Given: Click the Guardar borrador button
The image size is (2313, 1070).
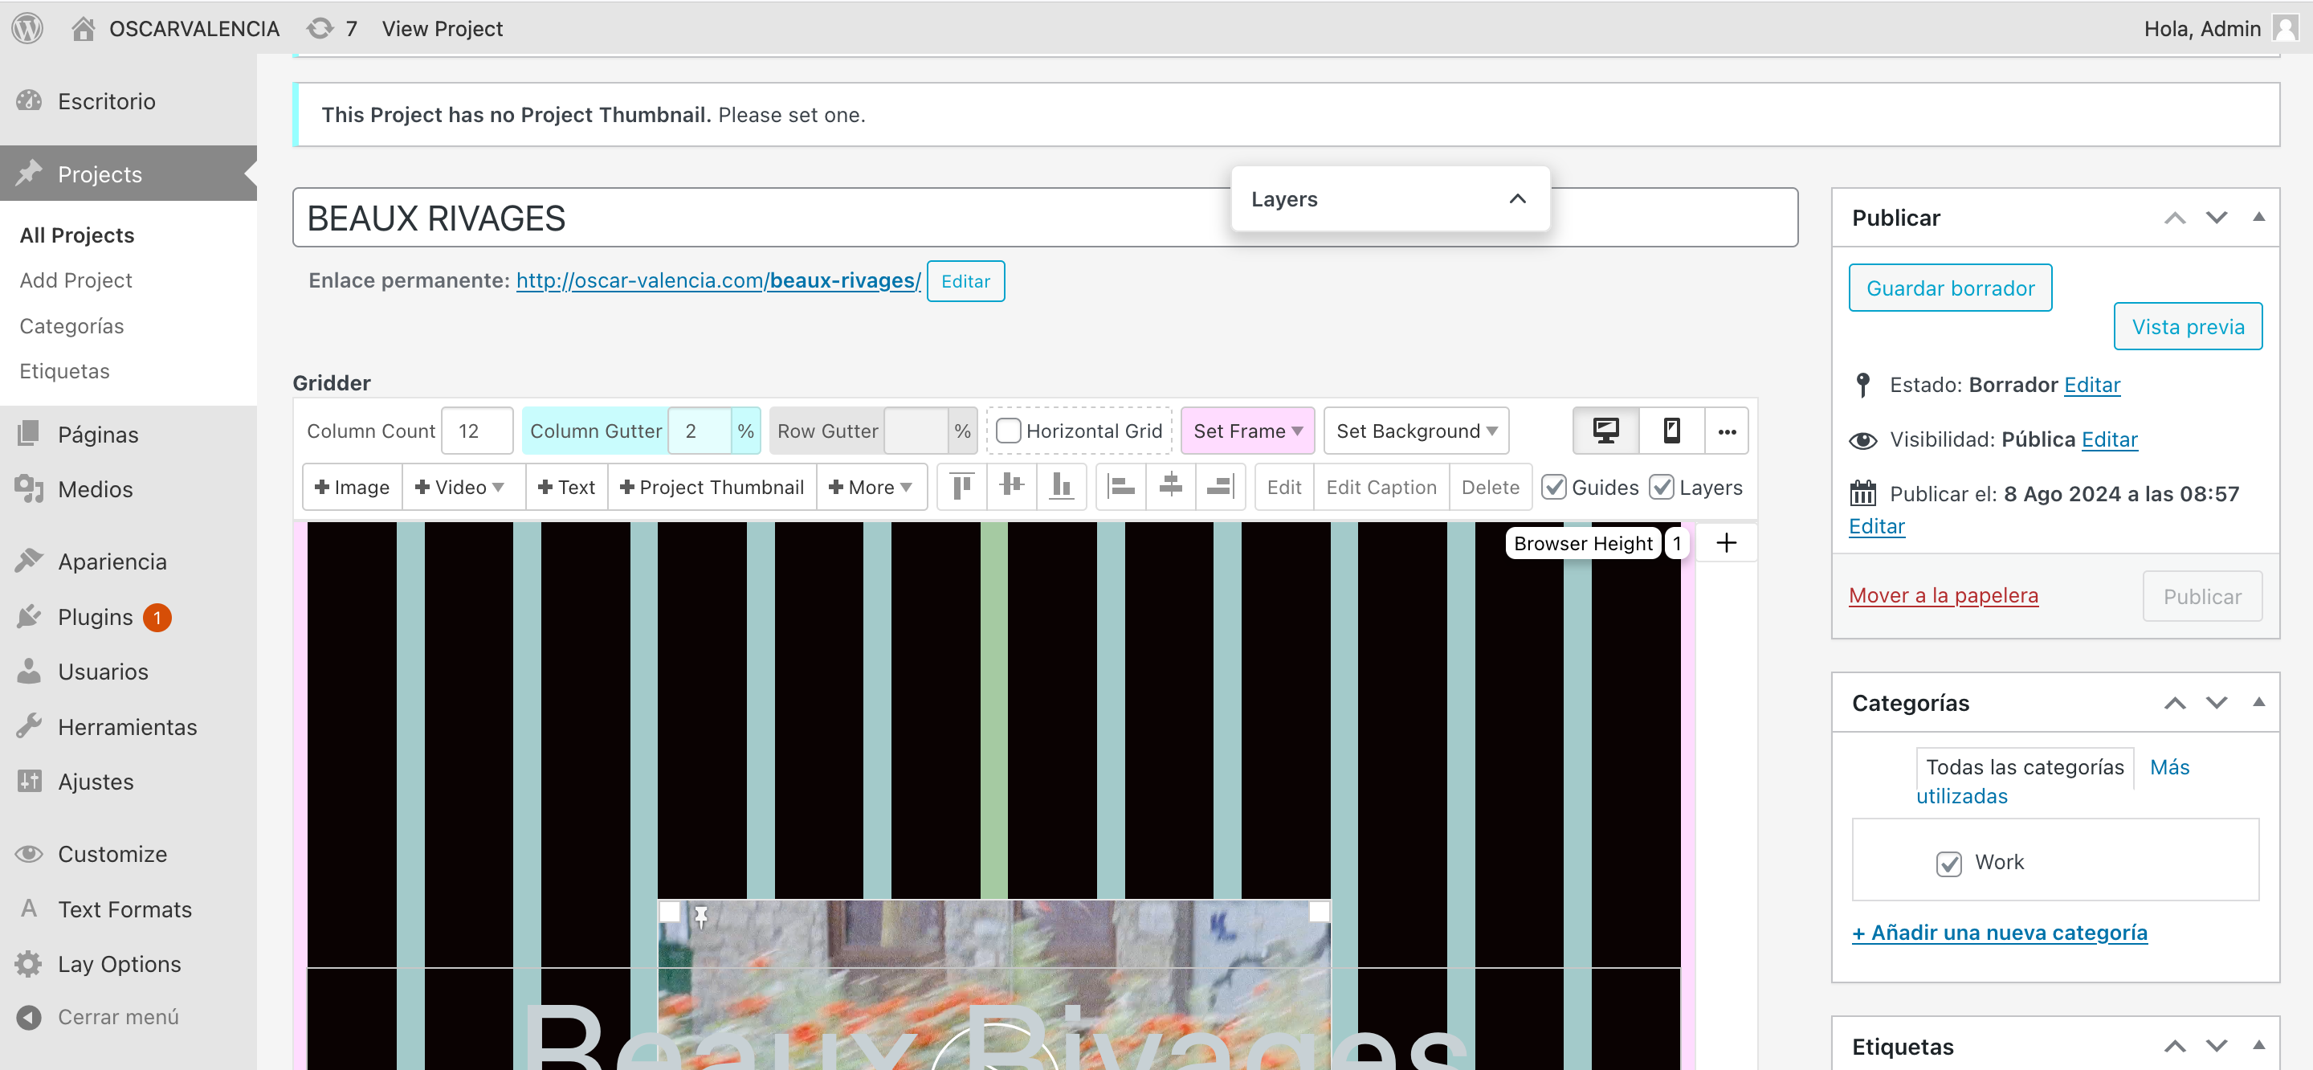Looking at the screenshot, I should [x=1949, y=288].
